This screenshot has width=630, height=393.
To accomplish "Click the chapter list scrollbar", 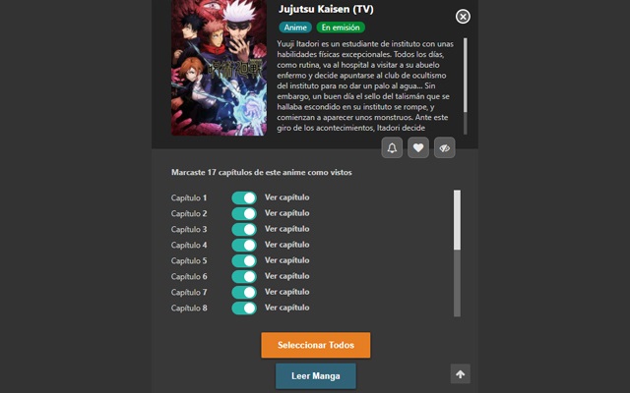I will [457, 253].
